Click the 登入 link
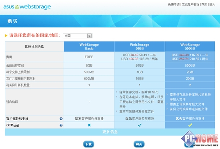 [x=212, y=4]
